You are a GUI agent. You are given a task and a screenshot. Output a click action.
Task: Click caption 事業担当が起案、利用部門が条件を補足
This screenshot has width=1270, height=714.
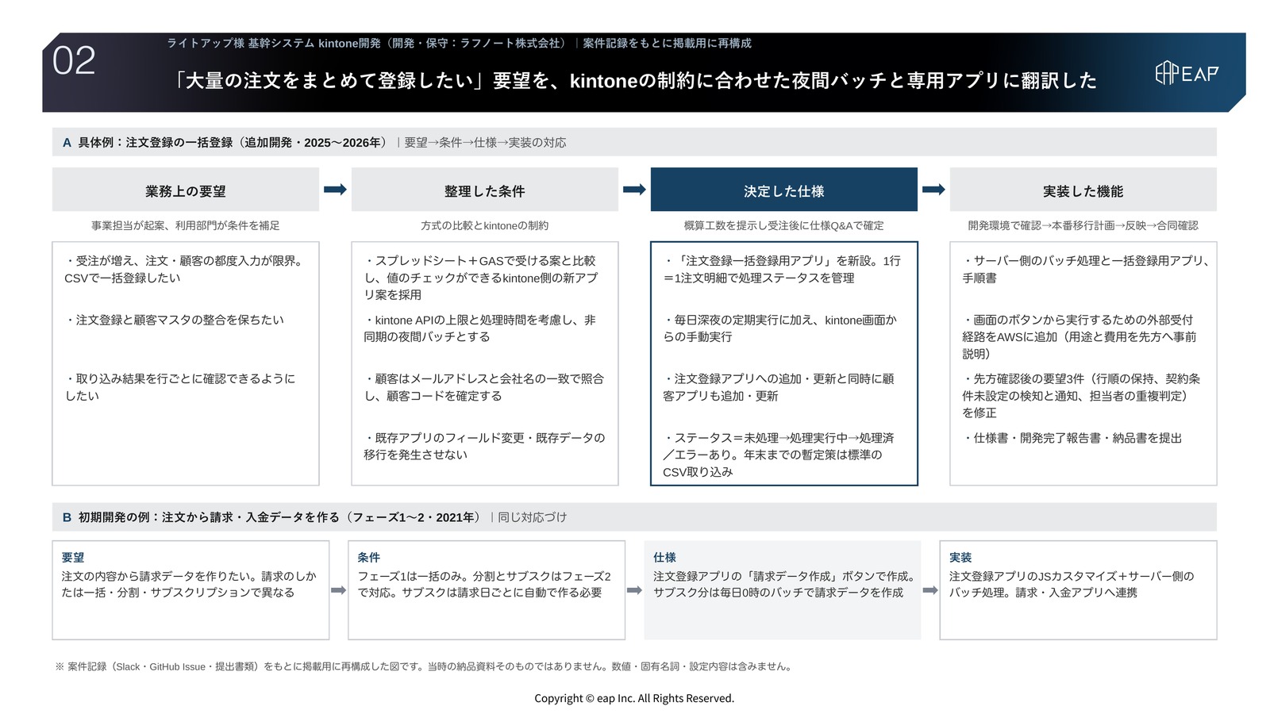186,225
